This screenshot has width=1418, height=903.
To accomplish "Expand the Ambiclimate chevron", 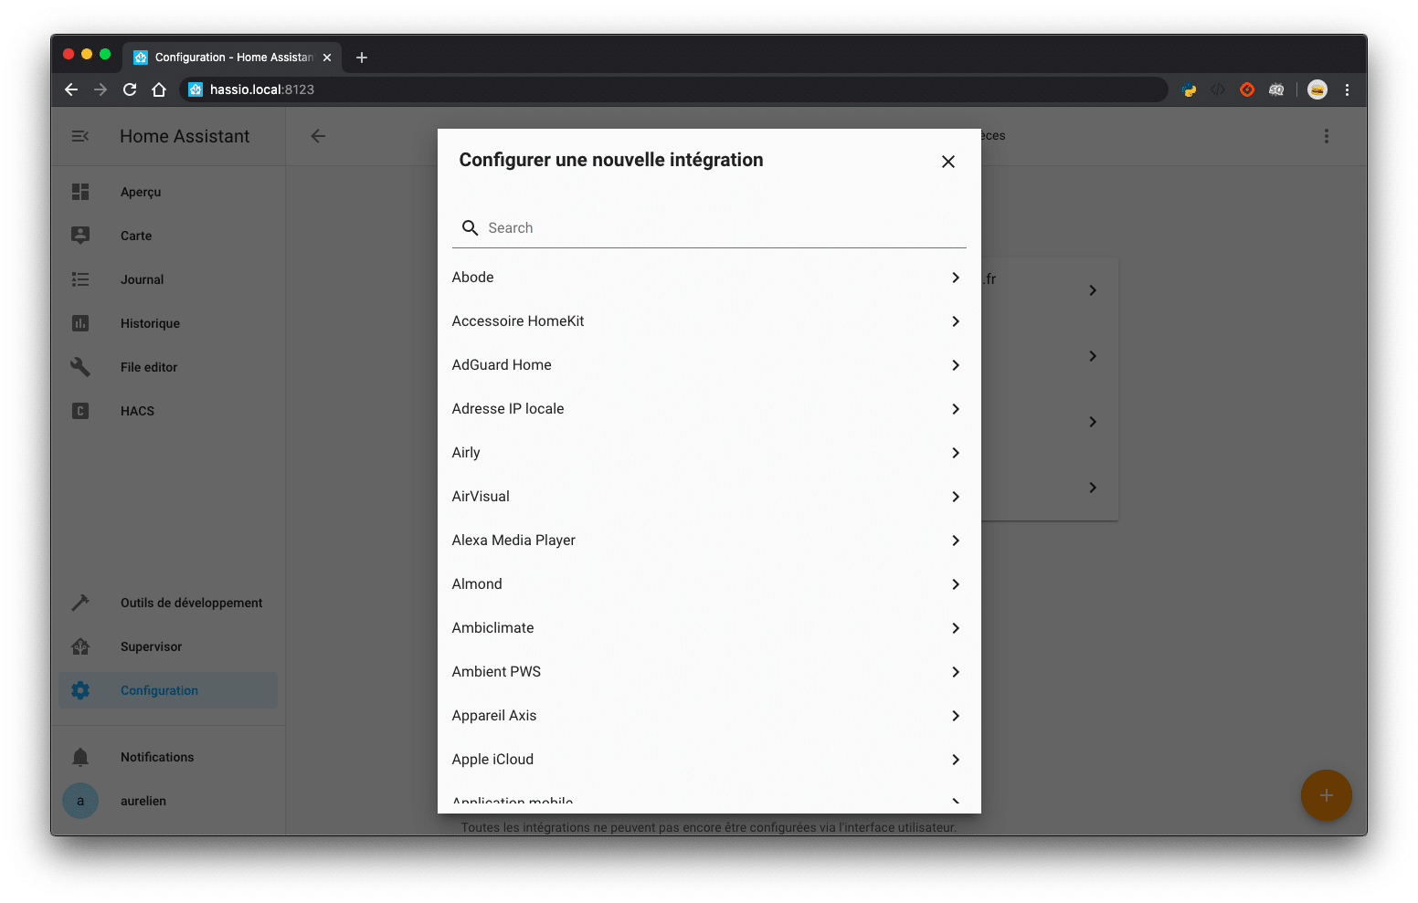I will 956,628.
